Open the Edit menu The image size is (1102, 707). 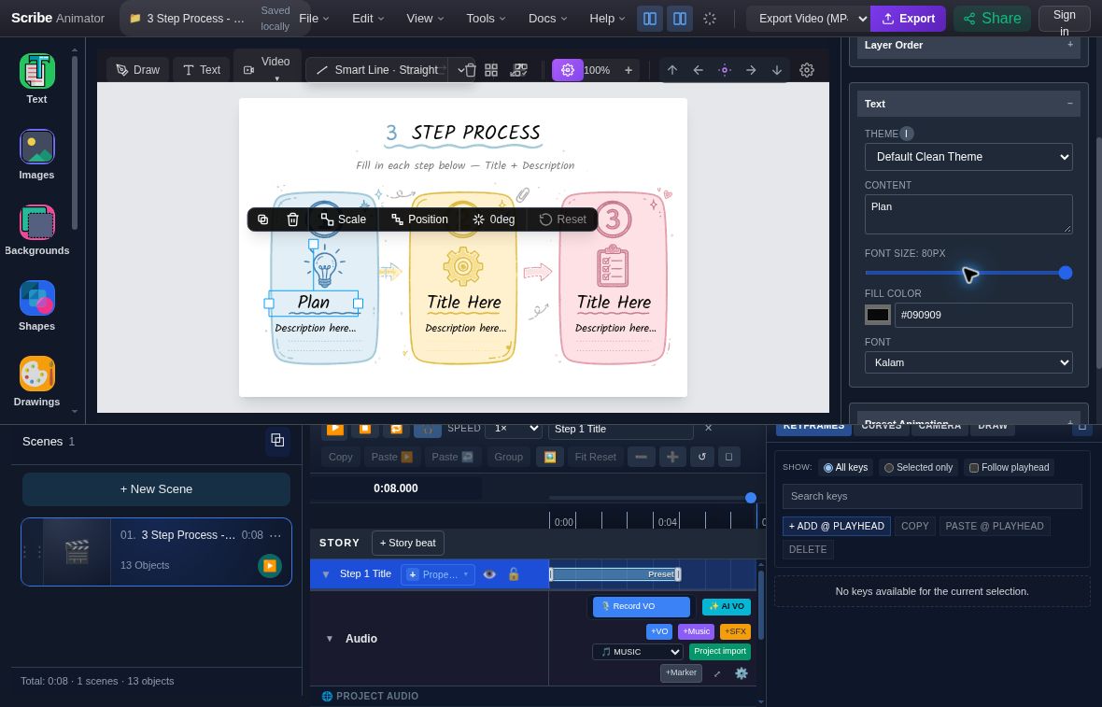coord(368,19)
